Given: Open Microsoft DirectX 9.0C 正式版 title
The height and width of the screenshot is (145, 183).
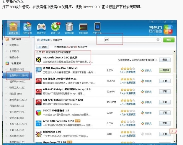Looking at the screenshot, I should [x=60, y=58].
